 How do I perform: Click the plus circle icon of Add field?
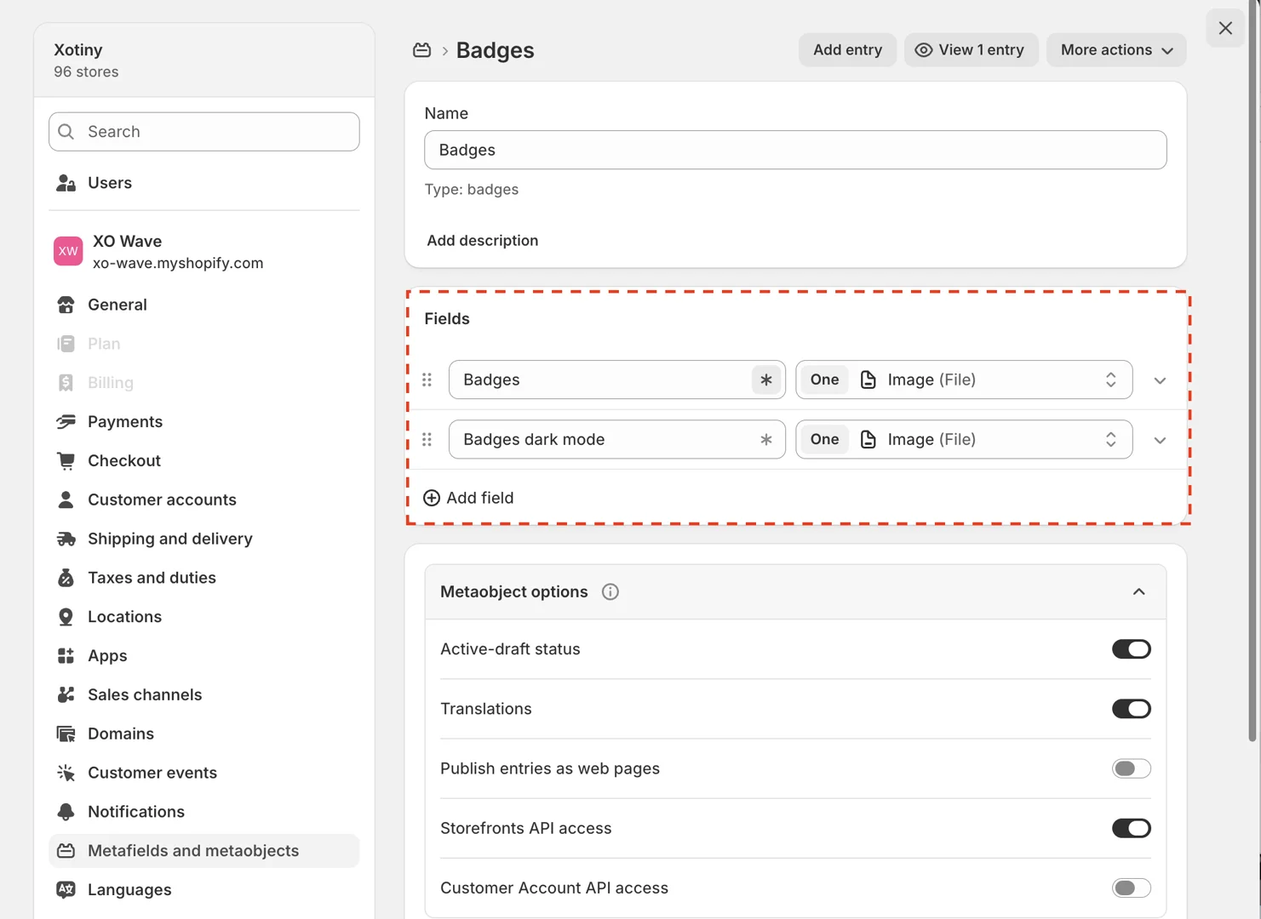click(x=432, y=498)
